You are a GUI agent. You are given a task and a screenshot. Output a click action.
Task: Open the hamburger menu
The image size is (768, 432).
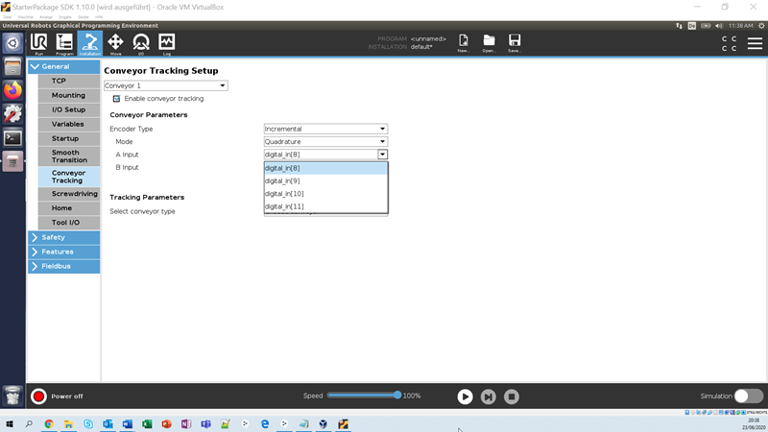click(753, 43)
